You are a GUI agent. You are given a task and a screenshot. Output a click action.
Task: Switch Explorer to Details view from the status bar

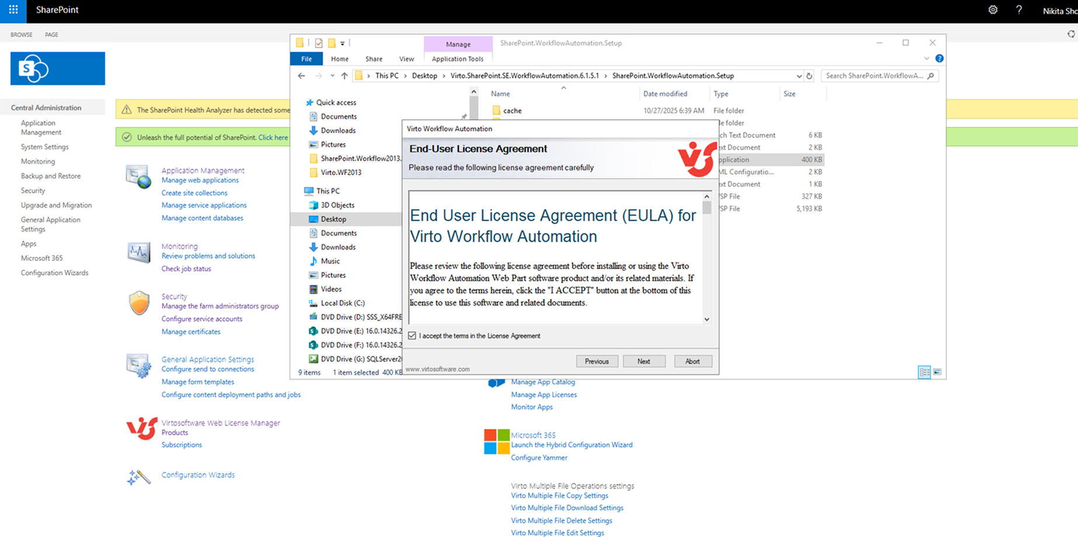click(x=924, y=372)
